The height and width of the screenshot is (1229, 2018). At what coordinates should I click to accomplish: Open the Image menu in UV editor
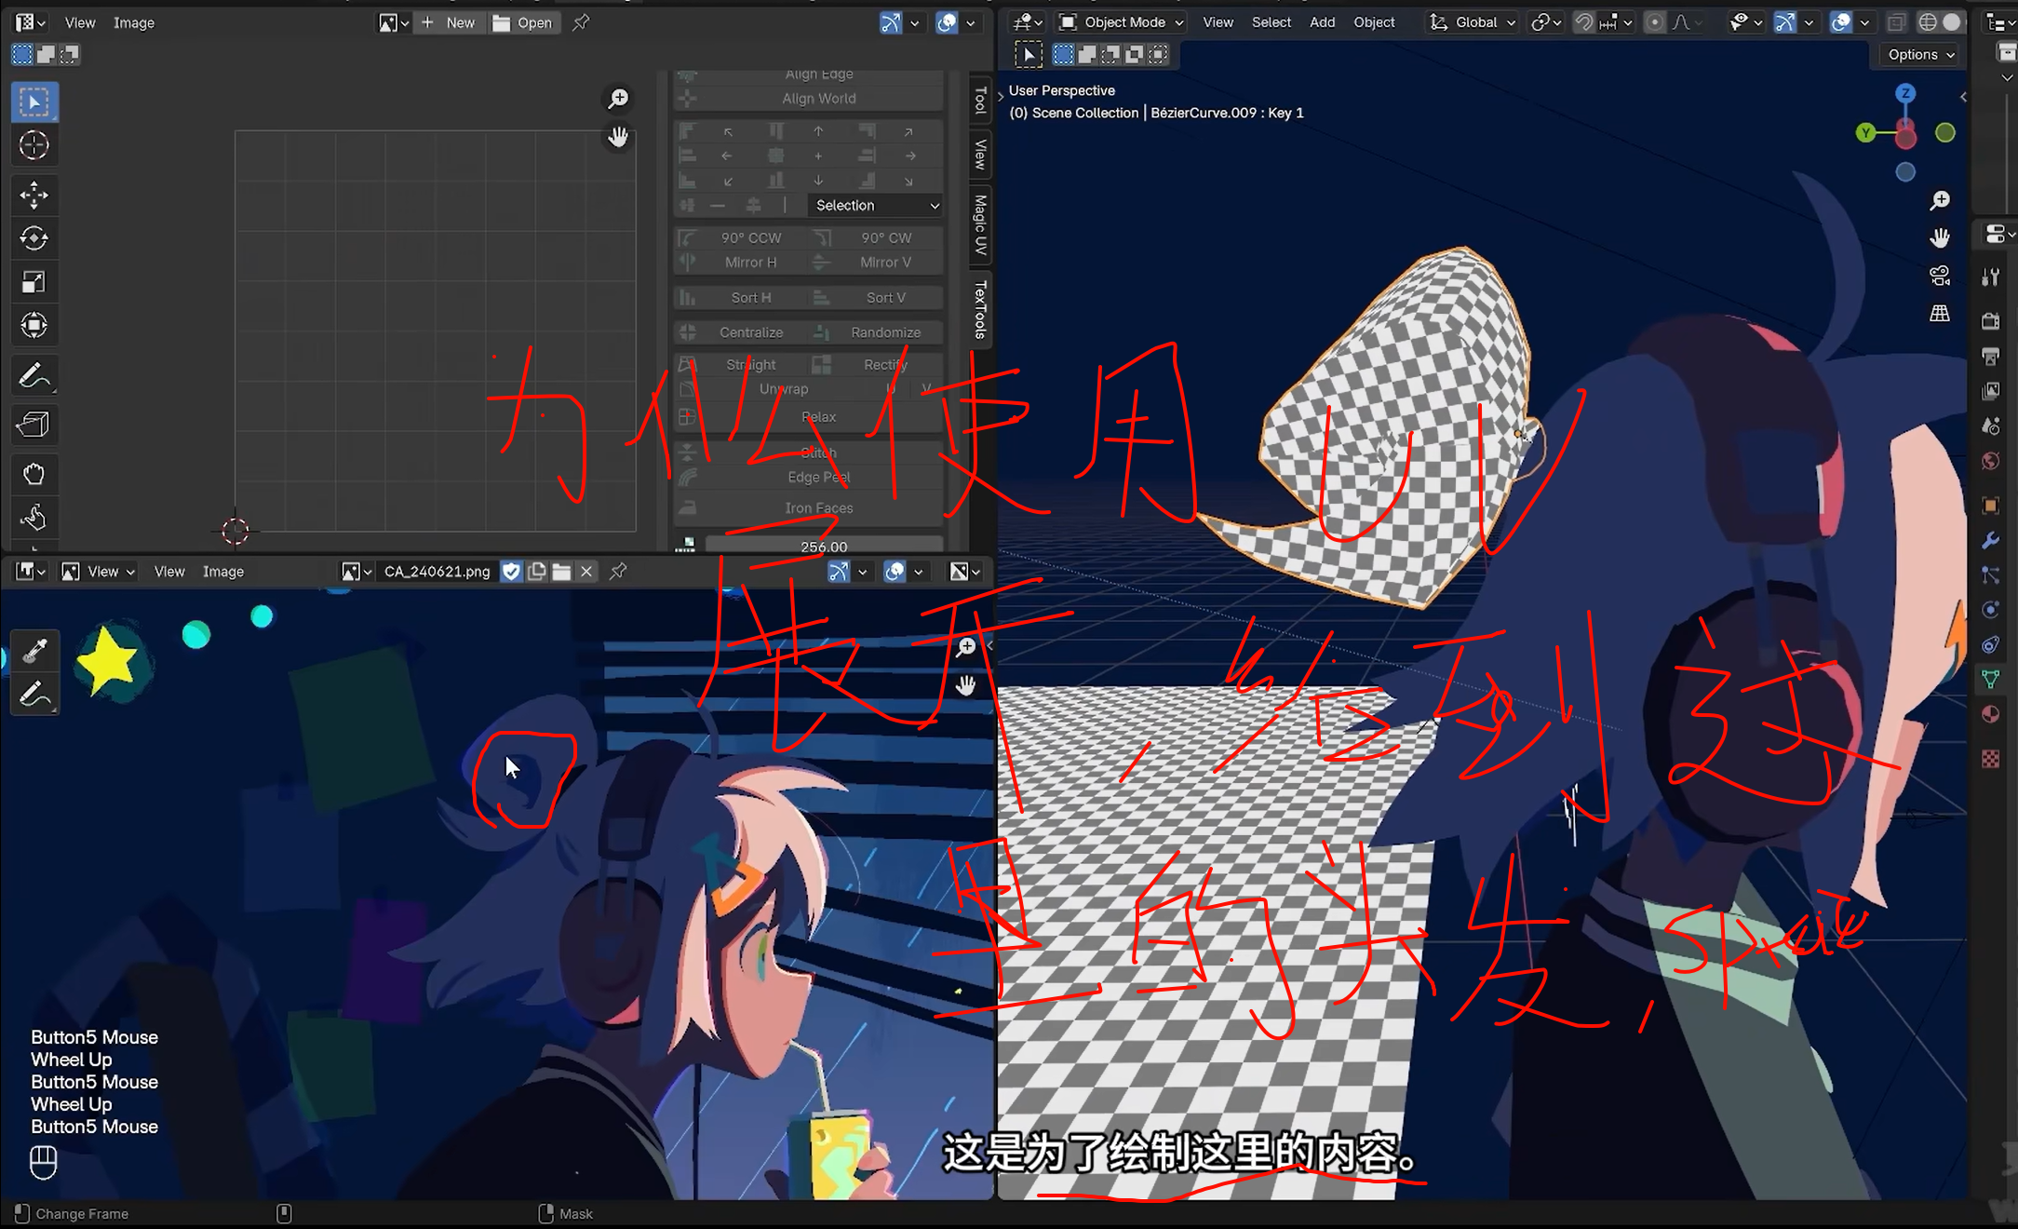134,22
